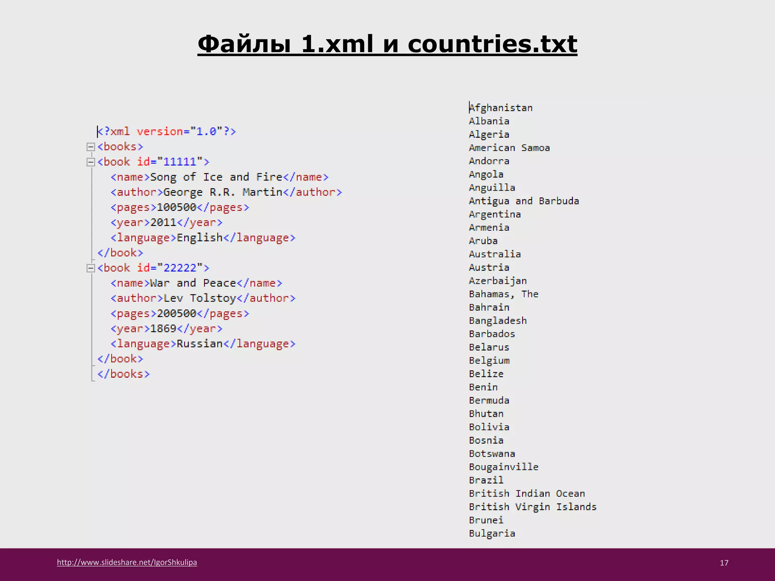Select the author line 'George R.R. Martin'
Image resolution: width=775 pixels, height=581 pixels.
tap(226, 192)
